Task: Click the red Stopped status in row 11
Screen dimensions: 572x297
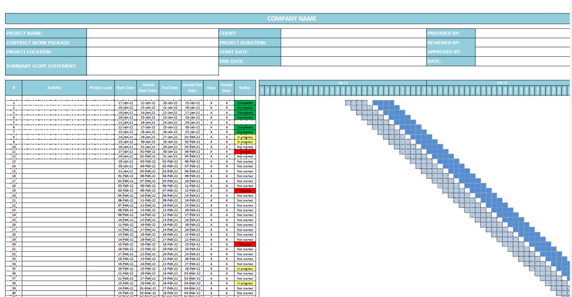Action: 245,152
